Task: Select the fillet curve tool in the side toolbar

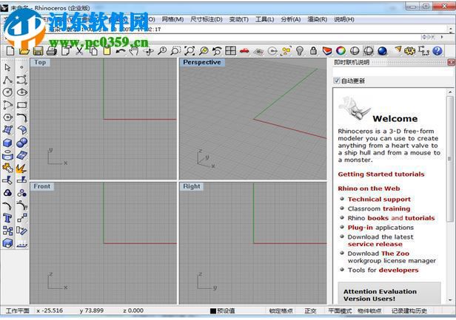Action: 21,118
